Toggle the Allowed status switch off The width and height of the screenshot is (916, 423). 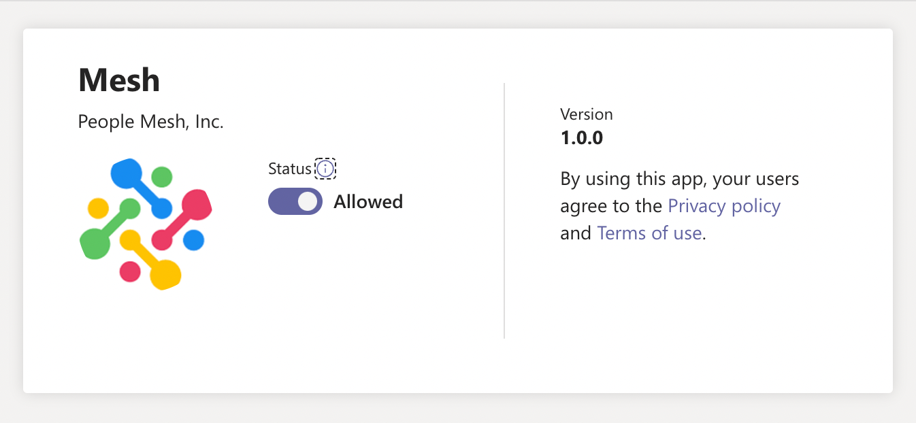pyautogui.click(x=295, y=201)
